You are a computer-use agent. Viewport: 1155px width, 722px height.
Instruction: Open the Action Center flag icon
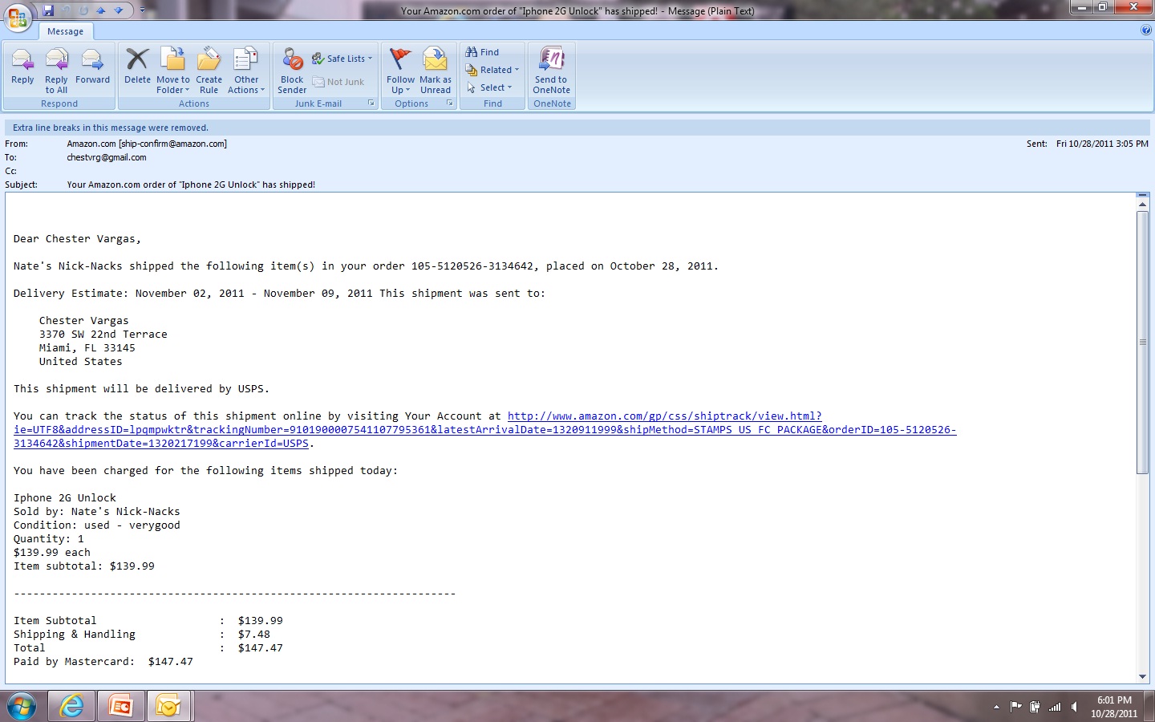coord(1016,707)
